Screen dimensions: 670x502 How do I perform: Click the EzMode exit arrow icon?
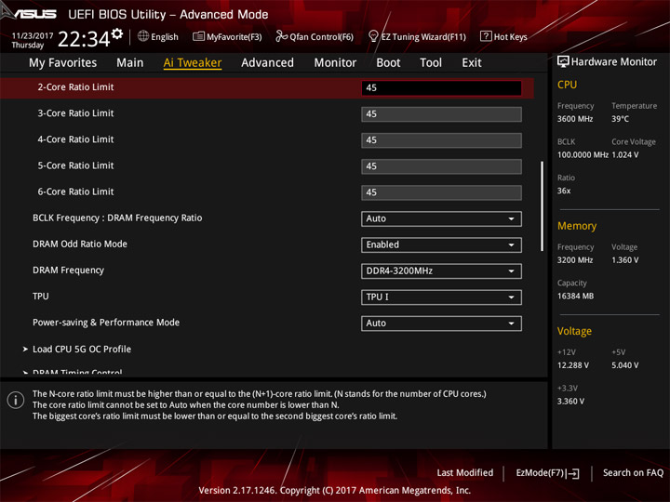[x=573, y=473]
